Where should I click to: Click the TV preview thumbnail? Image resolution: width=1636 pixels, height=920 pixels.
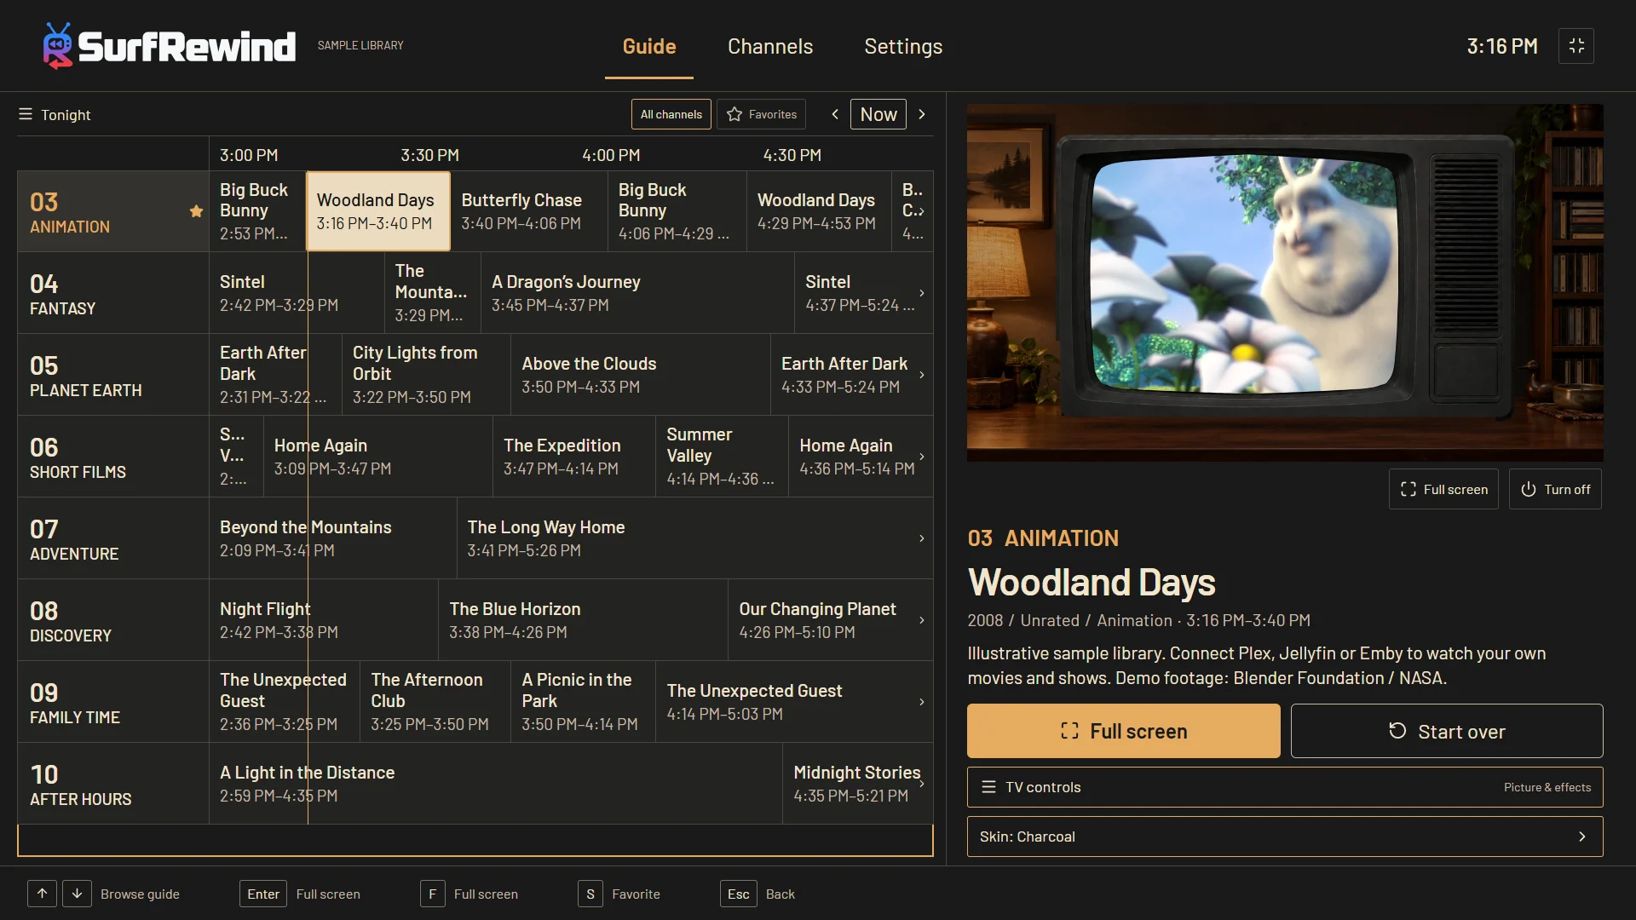click(x=1285, y=283)
